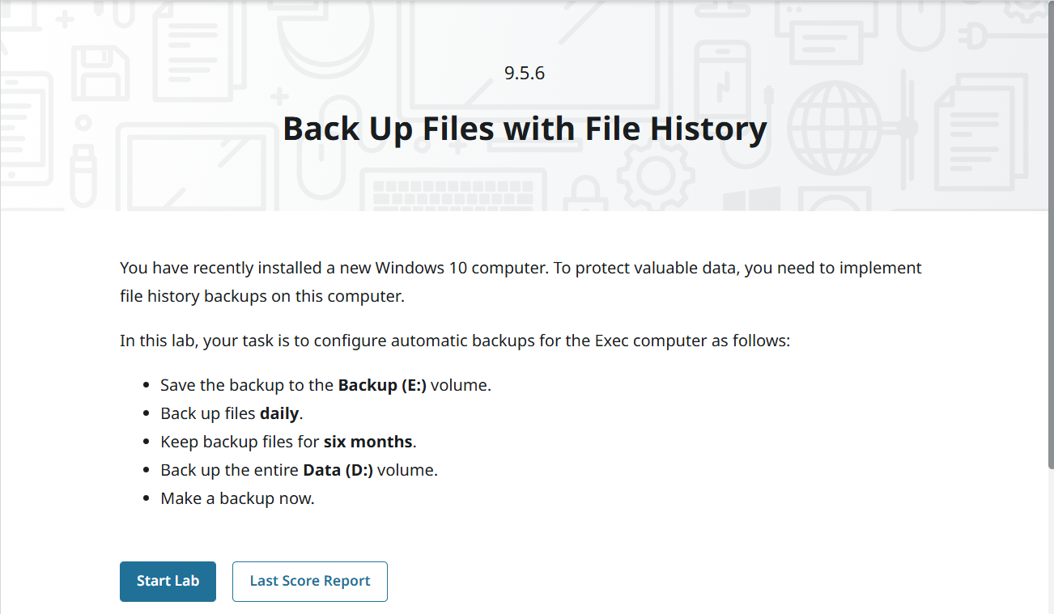Click the bold Data (D:) text

tap(338, 470)
